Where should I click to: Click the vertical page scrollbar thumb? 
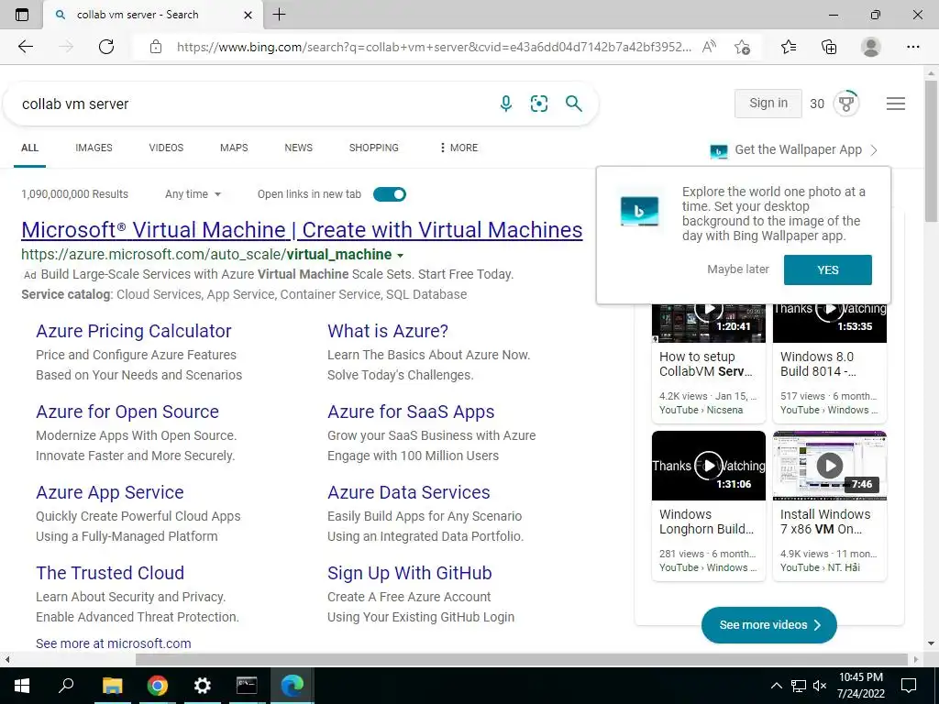pos(931,149)
